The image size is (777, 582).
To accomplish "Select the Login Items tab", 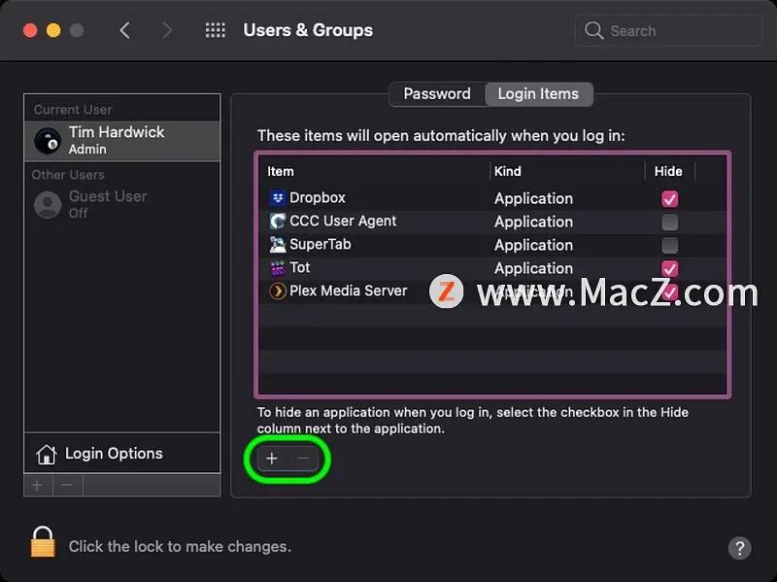I will (539, 94).
